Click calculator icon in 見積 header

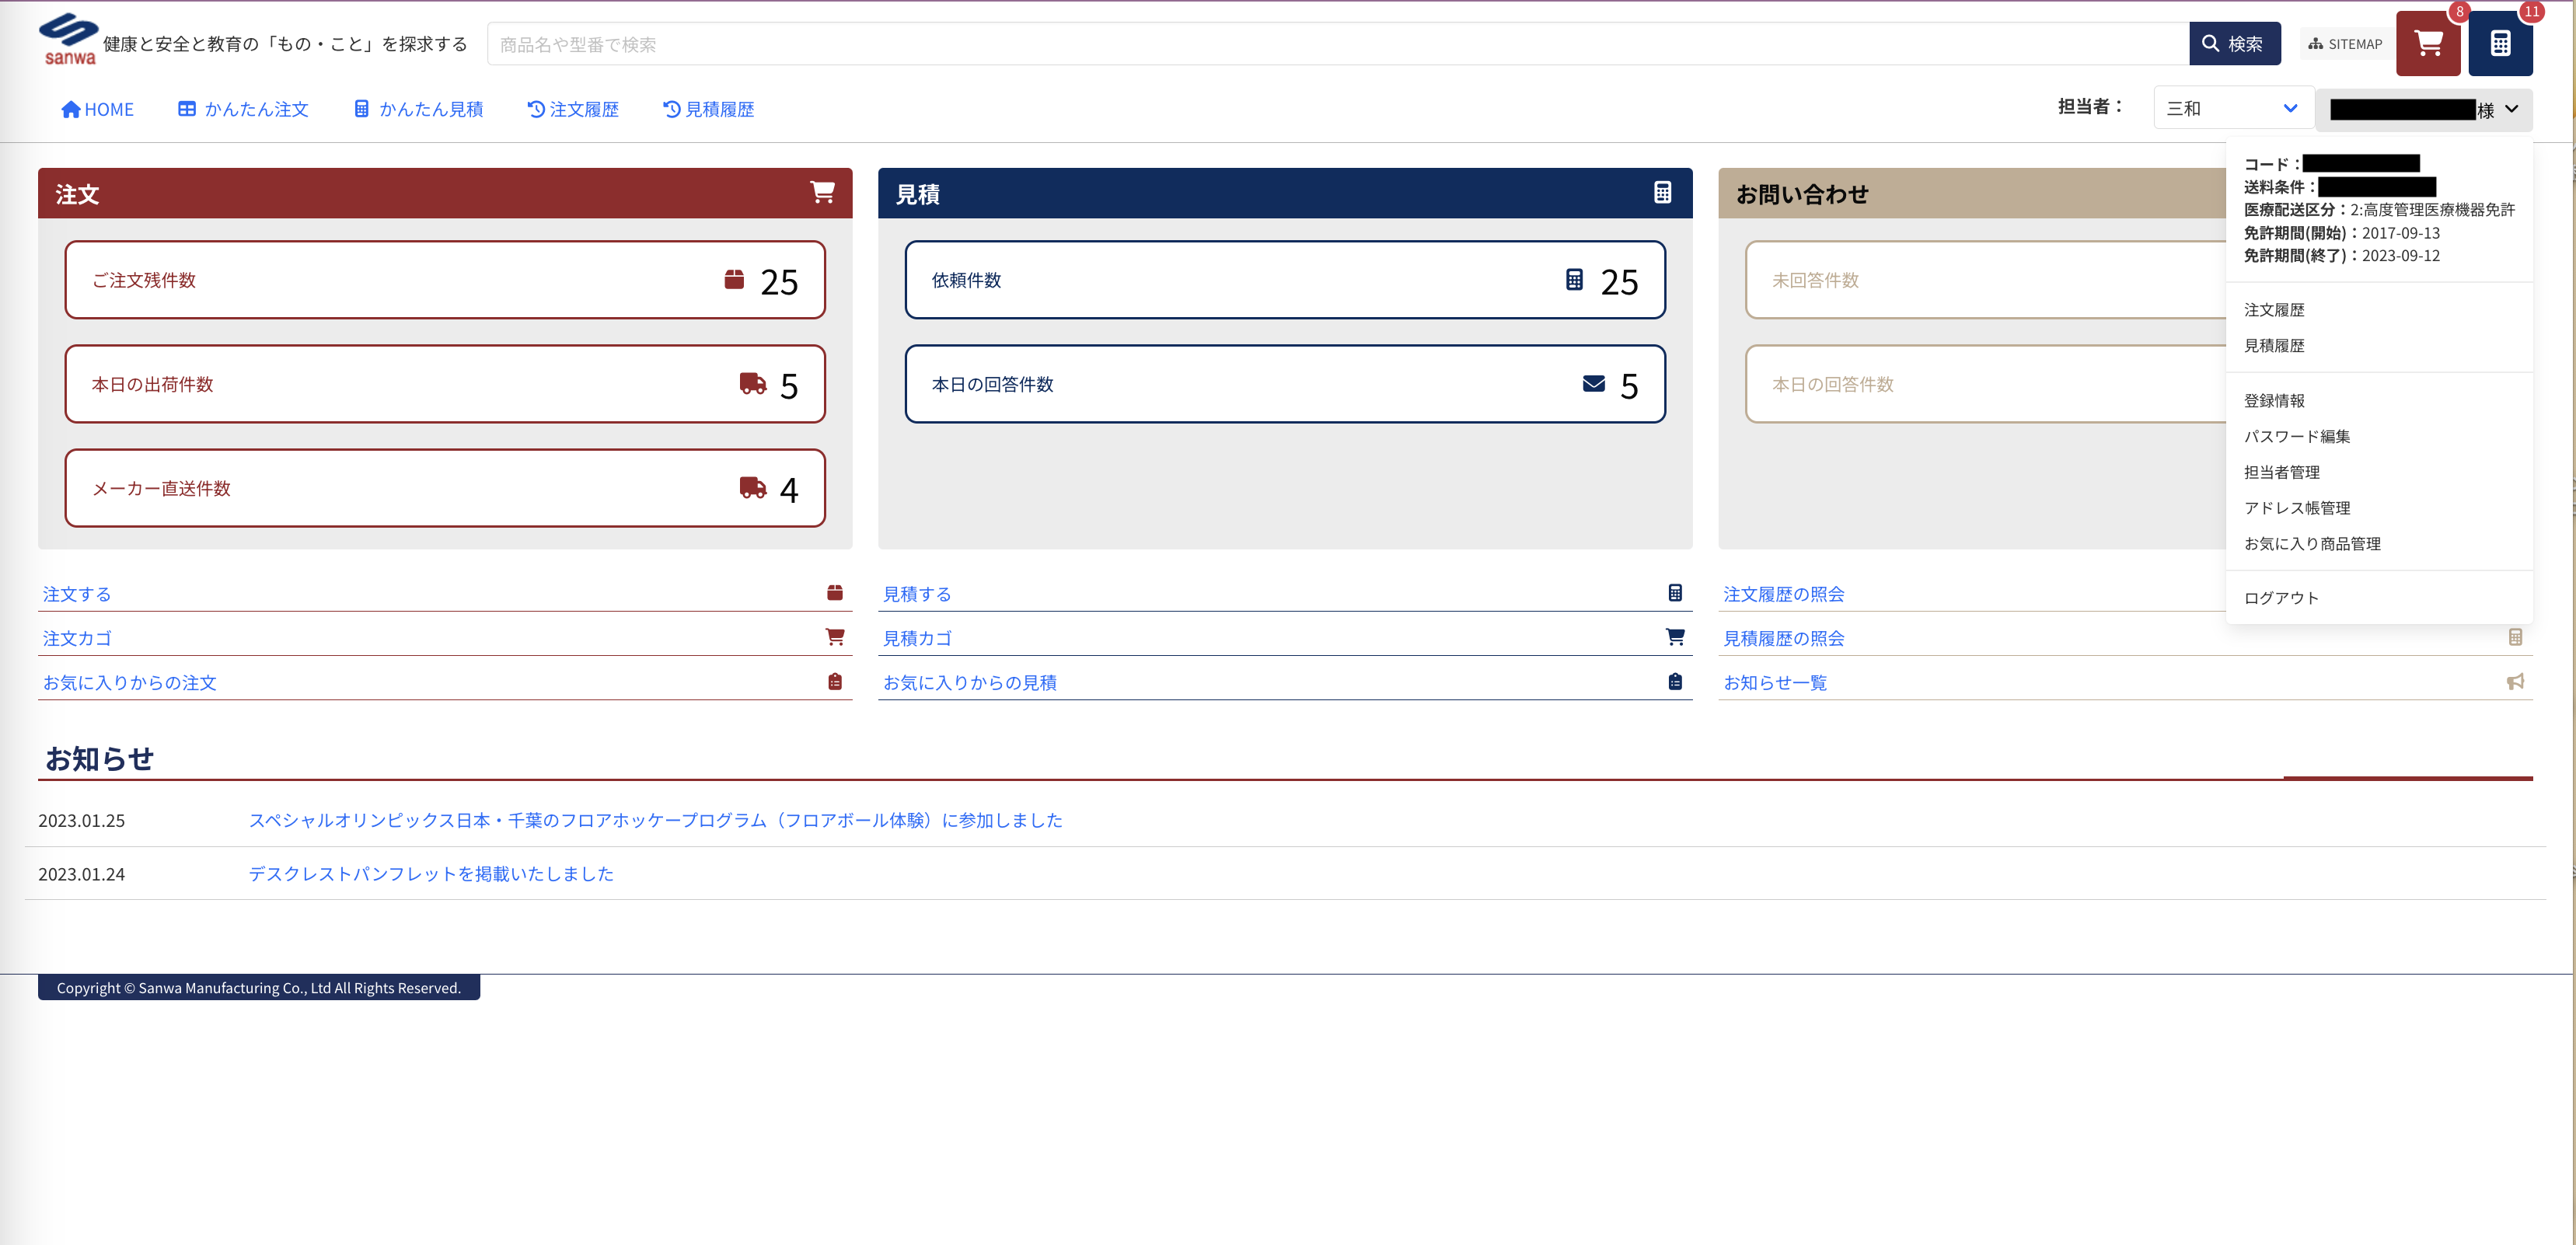(x=1662, y=192)
